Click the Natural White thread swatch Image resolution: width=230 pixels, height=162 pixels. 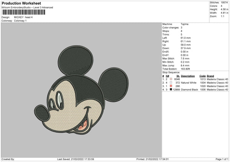(171, 83)
